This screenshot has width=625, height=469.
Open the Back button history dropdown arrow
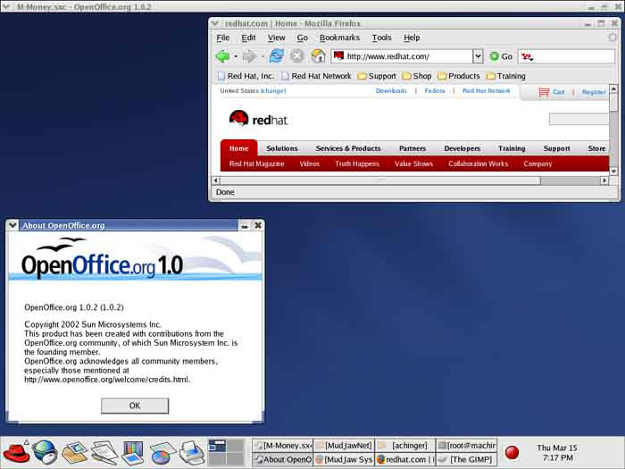(x=236, y=56)
